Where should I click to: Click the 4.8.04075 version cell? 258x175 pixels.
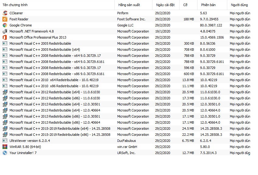(x=208, y=31)
